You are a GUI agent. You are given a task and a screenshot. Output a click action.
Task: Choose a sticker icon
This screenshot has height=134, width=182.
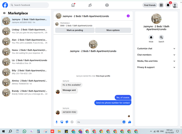click(x=67, y=122)
